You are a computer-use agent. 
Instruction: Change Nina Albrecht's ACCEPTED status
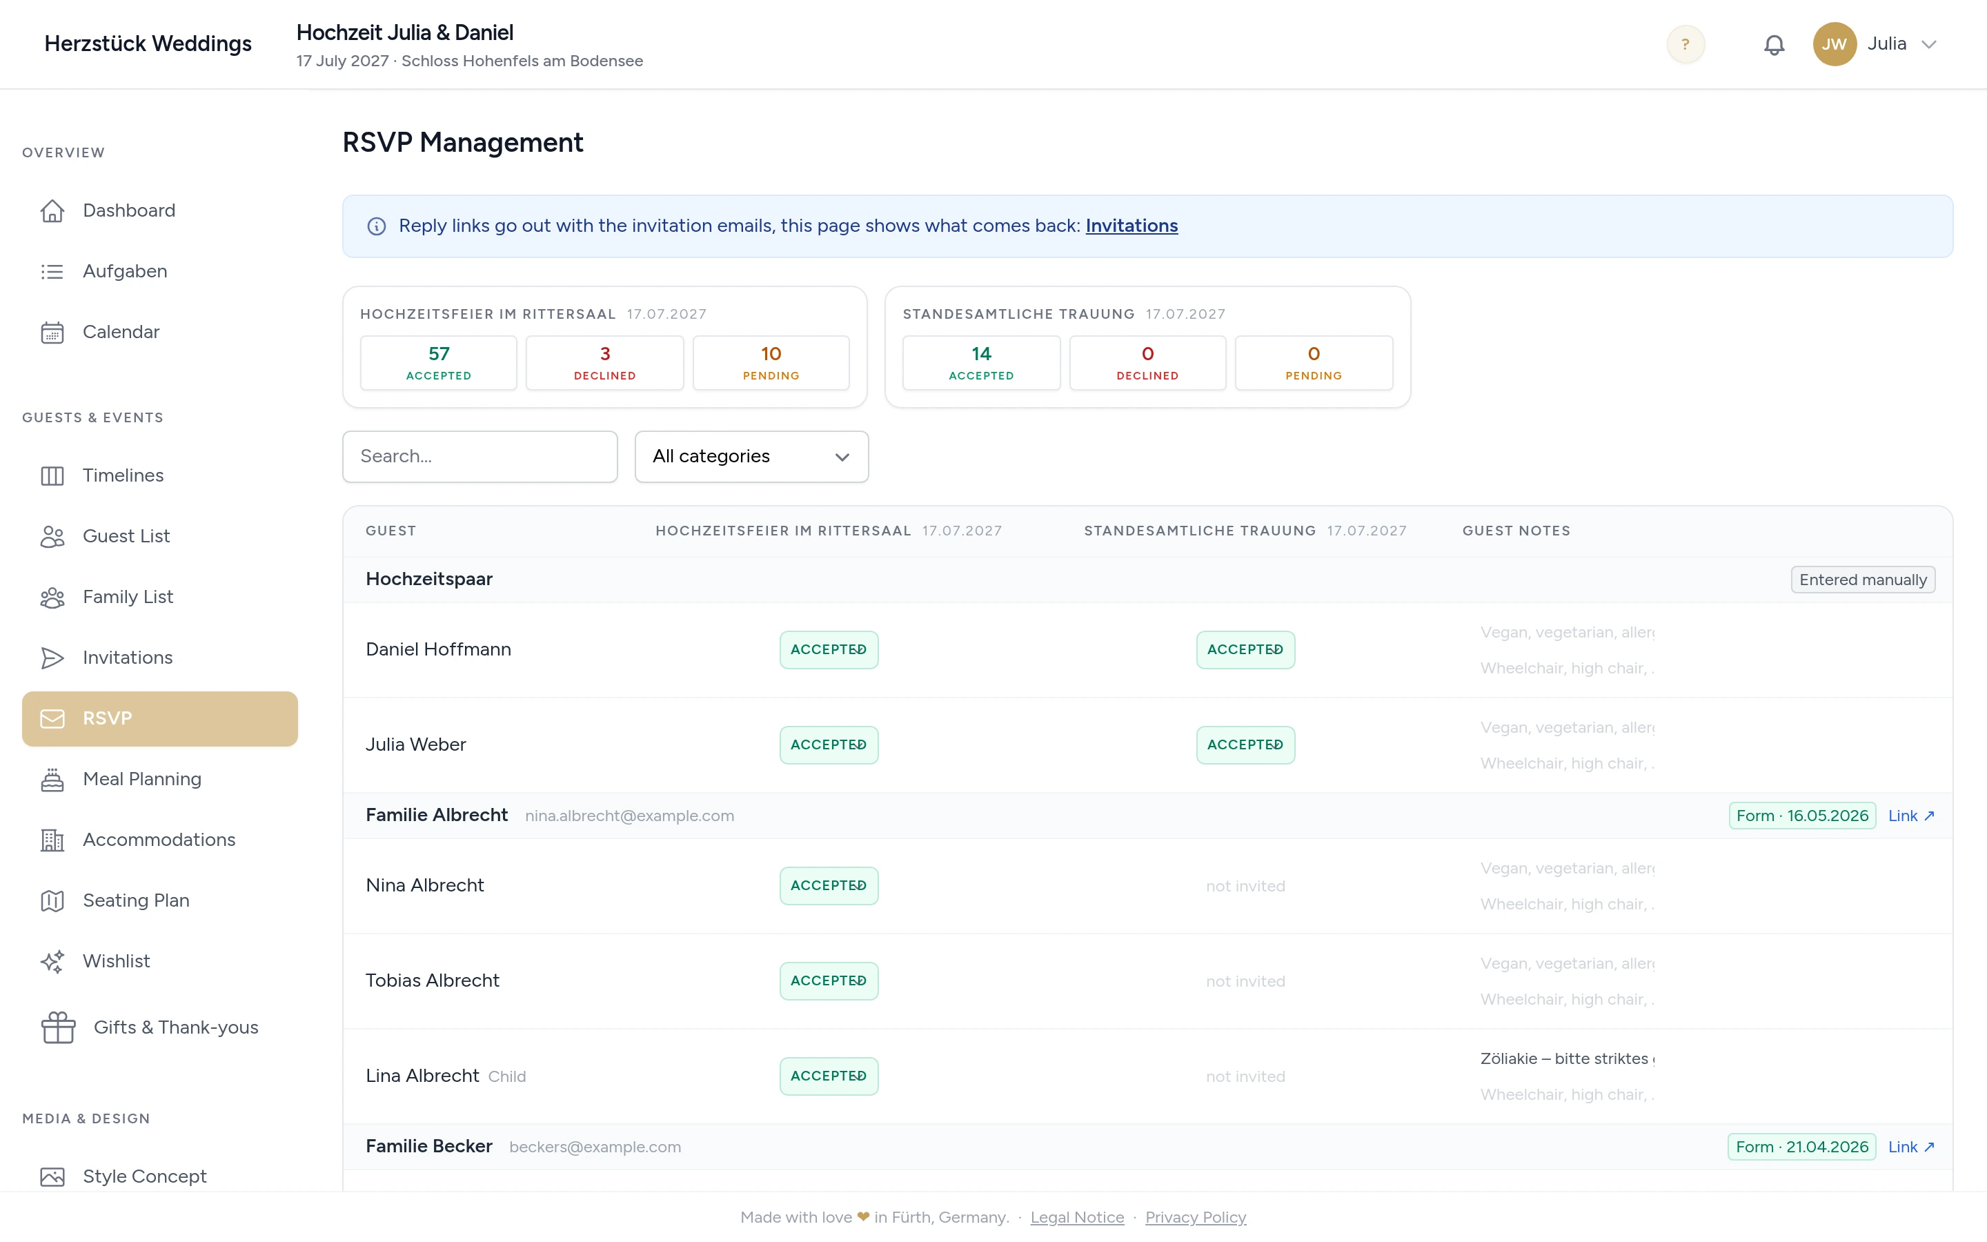(829, 885)
